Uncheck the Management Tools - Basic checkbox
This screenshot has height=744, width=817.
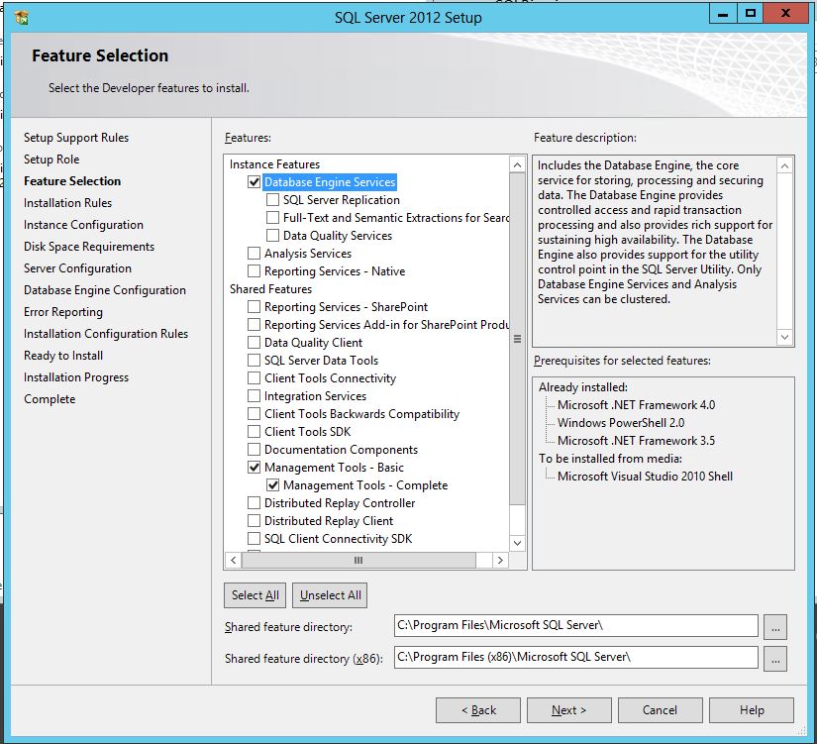pyautogui.click(x=254, y=468)
